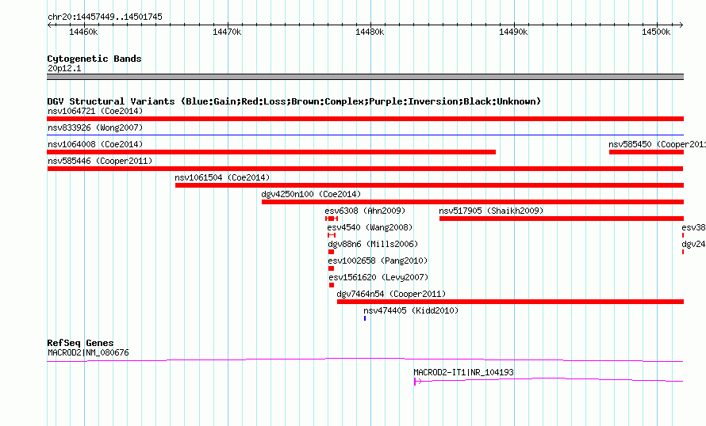
Task: Click the 14480k ruler tick mark
Action: (371, 25)
